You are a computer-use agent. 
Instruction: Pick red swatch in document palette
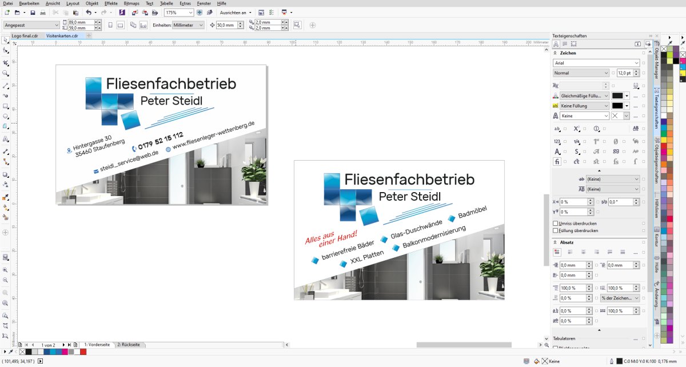point(83,352)
